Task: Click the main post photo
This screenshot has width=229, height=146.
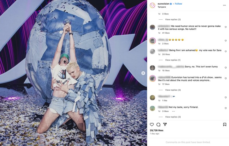Action: point(74,73)
